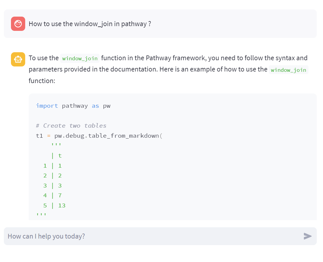Click the 't' column header in markdown table
This screenshot has height=262, width=323.
click(x=60, y=156)
